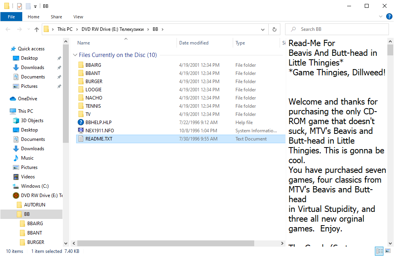Open the Customize Quick Access Toolbar dropdown
394x256 pixels.
pyautogui.click(x=36, y=6)
